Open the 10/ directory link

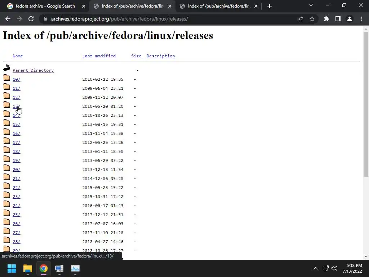click(17, 79)
